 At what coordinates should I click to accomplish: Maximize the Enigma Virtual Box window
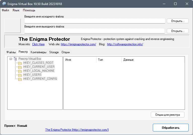tap(175, 4)
